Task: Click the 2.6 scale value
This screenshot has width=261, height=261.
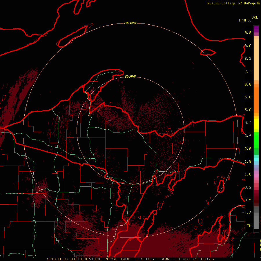Action: [248, 149]
